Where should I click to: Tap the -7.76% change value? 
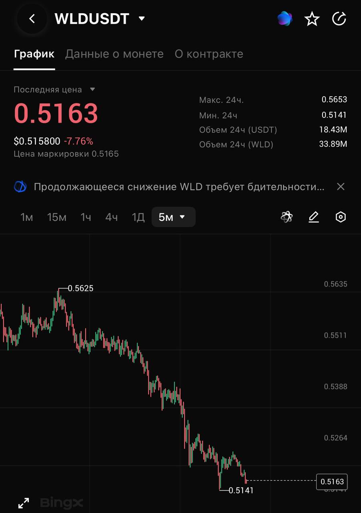pos(78,141)
